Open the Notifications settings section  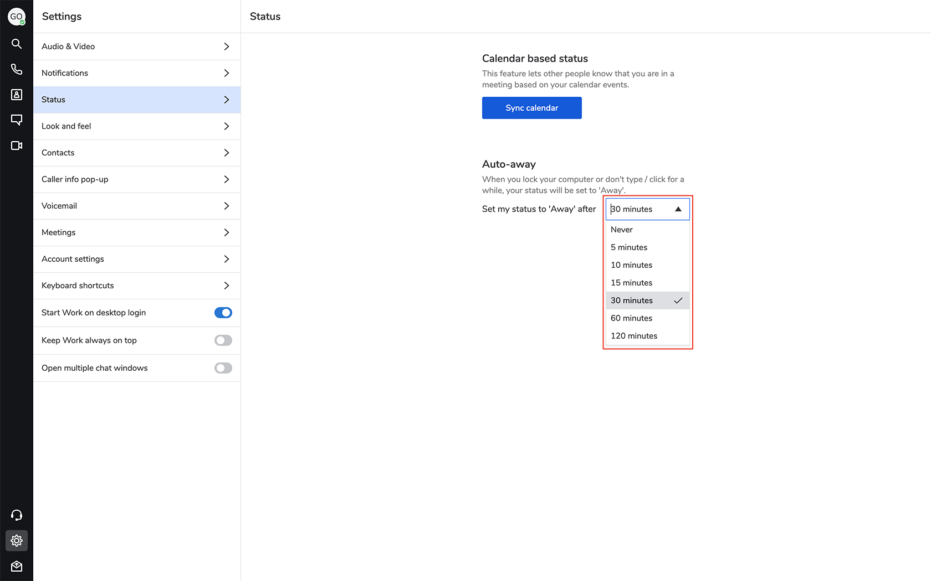pos(136,73)
